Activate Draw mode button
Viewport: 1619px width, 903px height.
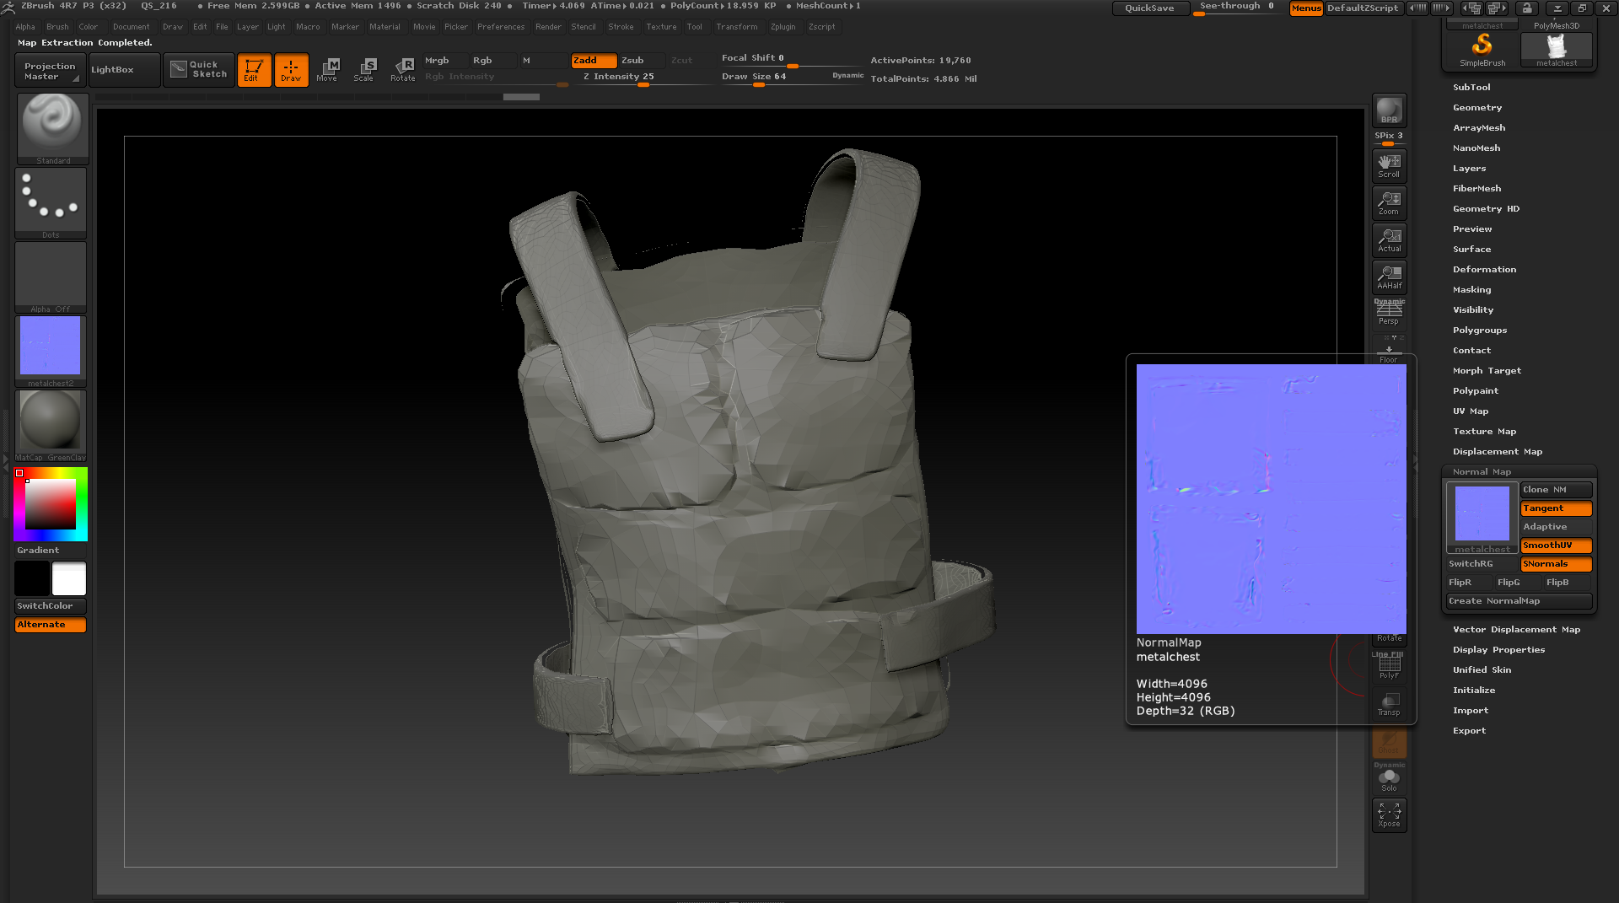[x=291, y=70]
